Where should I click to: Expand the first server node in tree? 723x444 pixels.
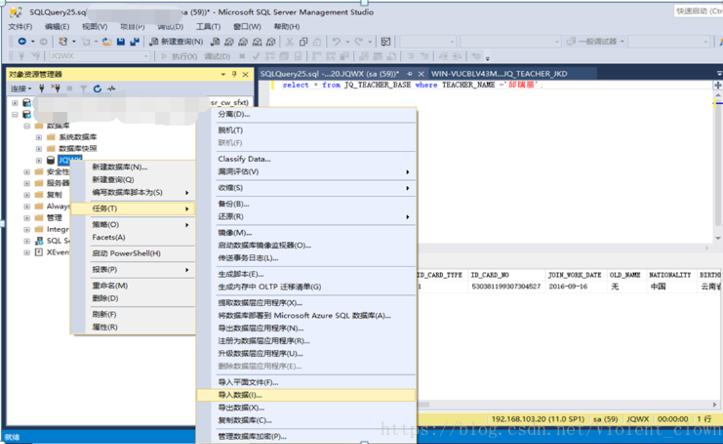click(15, 103)
